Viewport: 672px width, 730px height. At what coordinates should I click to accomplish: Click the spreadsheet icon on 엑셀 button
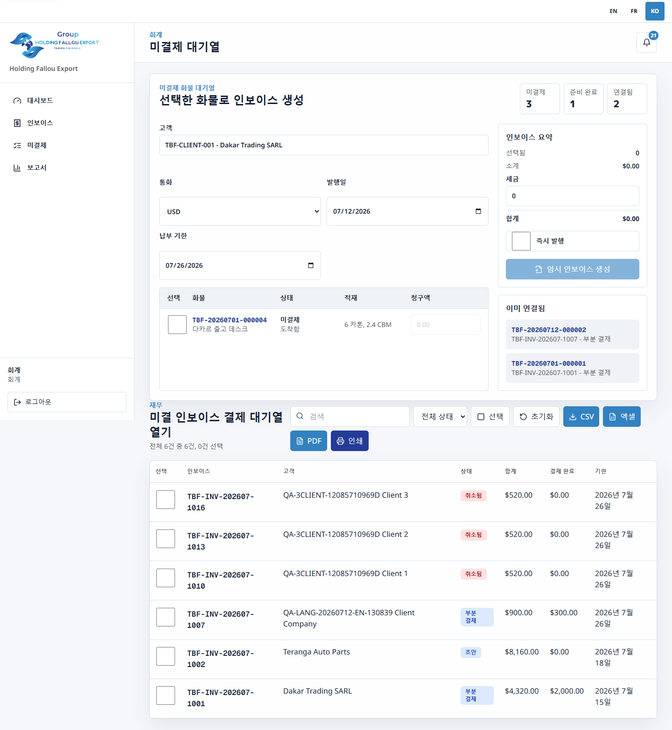[x=612, y=417]
